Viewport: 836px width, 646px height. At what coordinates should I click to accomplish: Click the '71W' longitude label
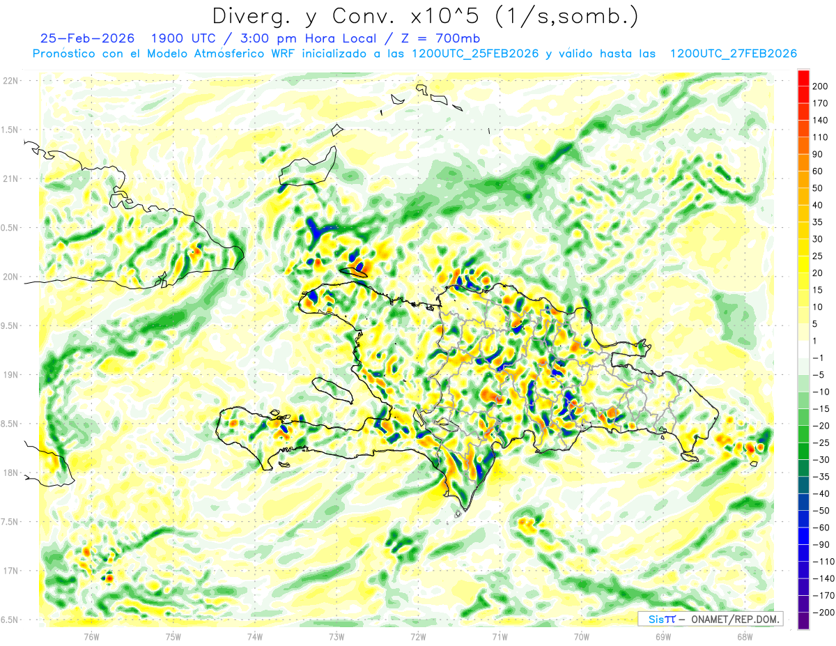click(x=500, y=637)
